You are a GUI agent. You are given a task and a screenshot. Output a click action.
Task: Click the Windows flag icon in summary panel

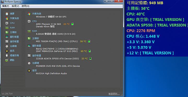(29, 14)
